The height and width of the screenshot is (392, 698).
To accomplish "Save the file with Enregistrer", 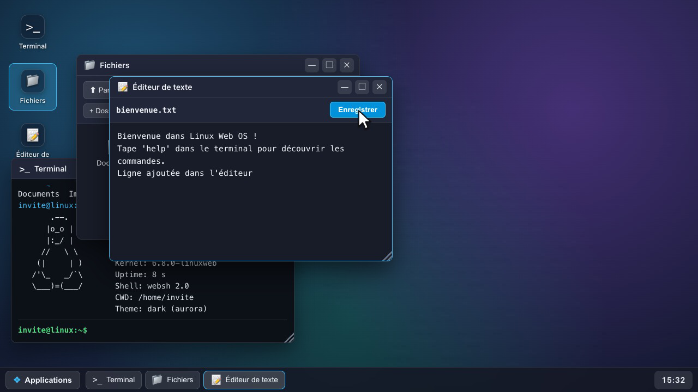I will (x=357, y=110).
